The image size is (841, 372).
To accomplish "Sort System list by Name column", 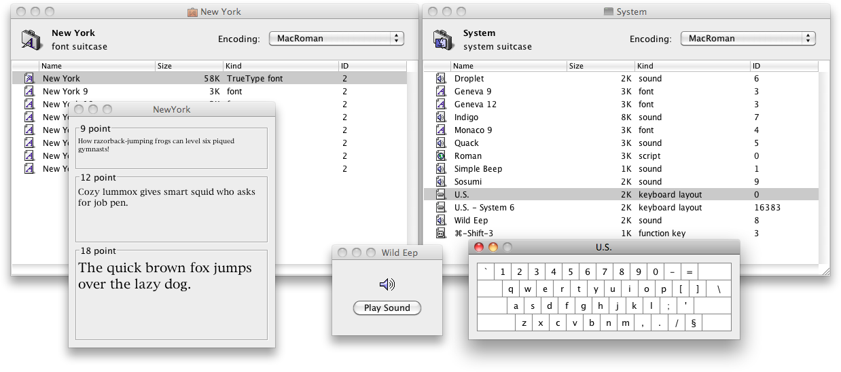I will click(x=508, y=66).
